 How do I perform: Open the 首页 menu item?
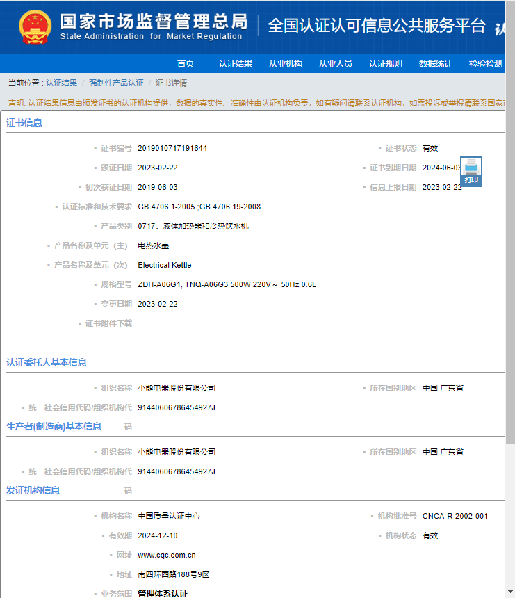coord(186,64)
